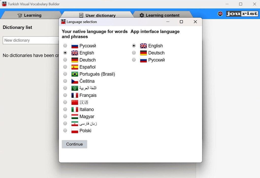The image size is (260, 178).
Task: Set app interface language to English radio
Action: tap(134, 46)
